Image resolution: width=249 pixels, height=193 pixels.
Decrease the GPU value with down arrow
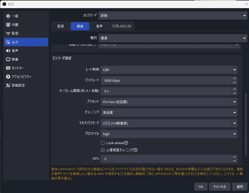coord(234,161)
